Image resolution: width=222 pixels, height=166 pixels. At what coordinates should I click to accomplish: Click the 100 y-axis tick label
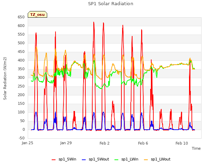tap(21, 112)
